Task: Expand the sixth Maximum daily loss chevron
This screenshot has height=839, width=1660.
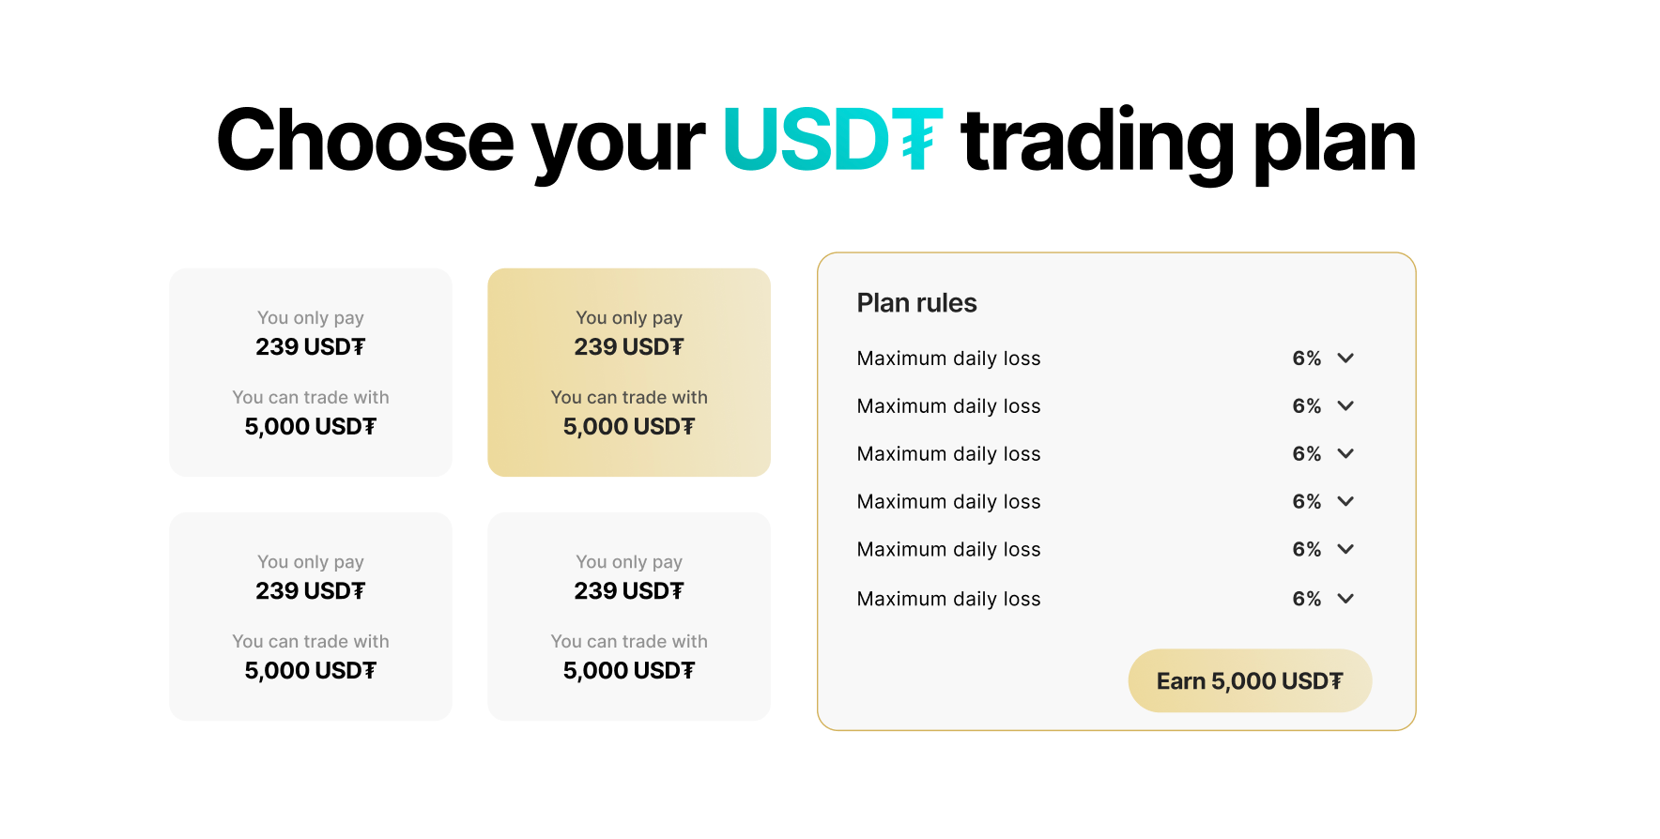Action: tap(1345, 599)
